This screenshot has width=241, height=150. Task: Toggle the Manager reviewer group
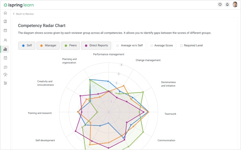click(48, 46)
